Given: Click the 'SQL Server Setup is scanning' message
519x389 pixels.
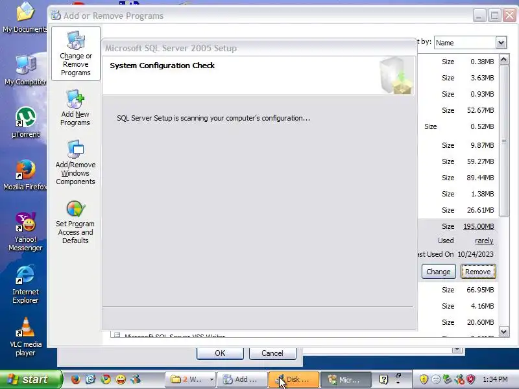Looking at the screenshot, I should [213, 118].
